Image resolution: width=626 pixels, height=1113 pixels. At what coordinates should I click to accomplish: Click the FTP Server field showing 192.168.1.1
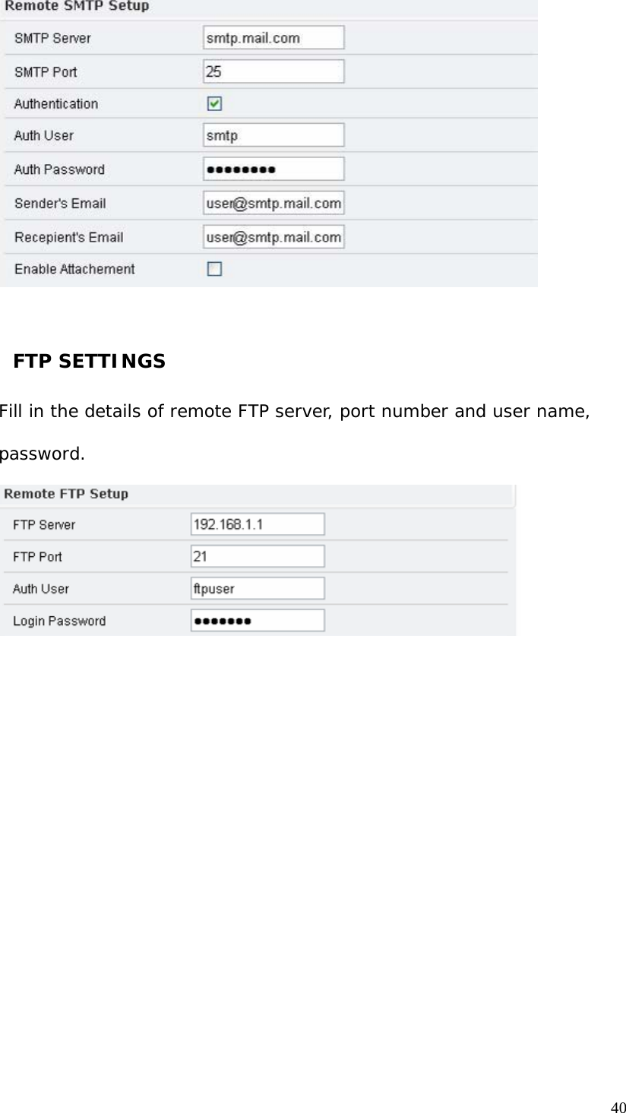coord(257,523)
